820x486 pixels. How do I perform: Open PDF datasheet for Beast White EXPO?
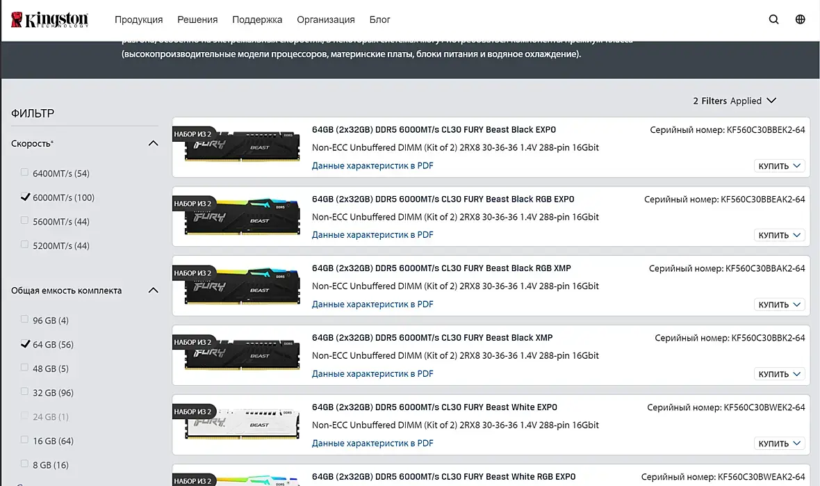(x=372, y=443)
